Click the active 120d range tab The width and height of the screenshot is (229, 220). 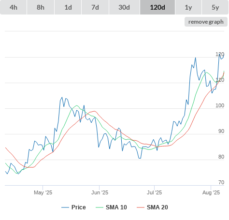coord(157,7)
